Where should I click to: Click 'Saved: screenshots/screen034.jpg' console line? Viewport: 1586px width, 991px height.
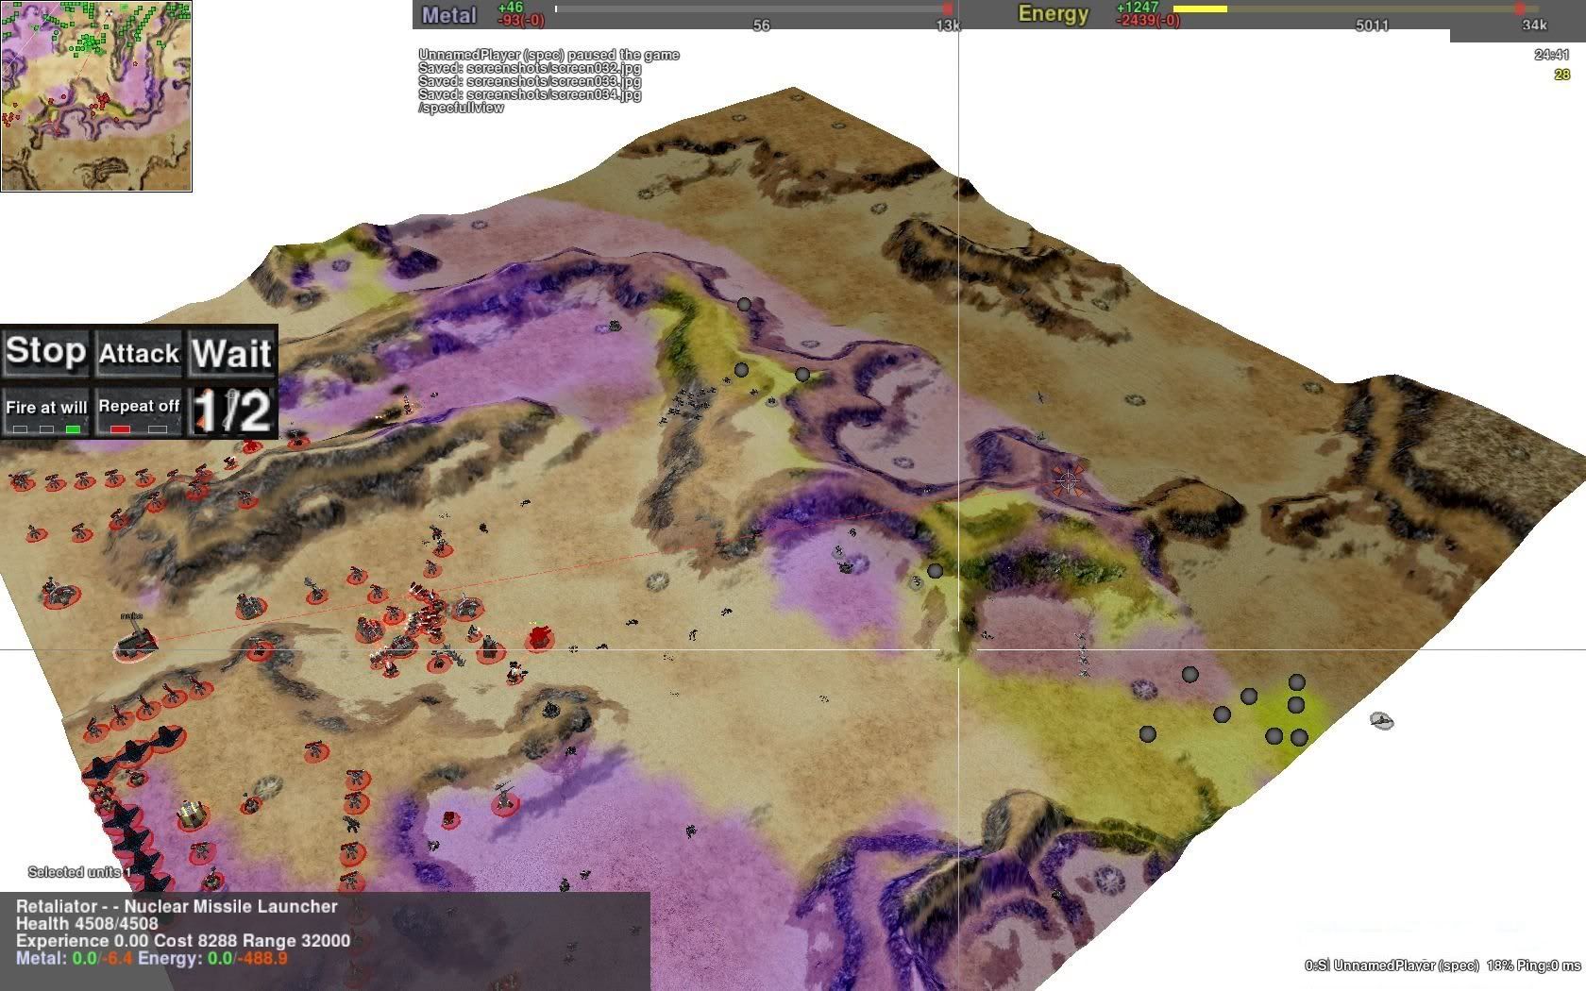530,94
